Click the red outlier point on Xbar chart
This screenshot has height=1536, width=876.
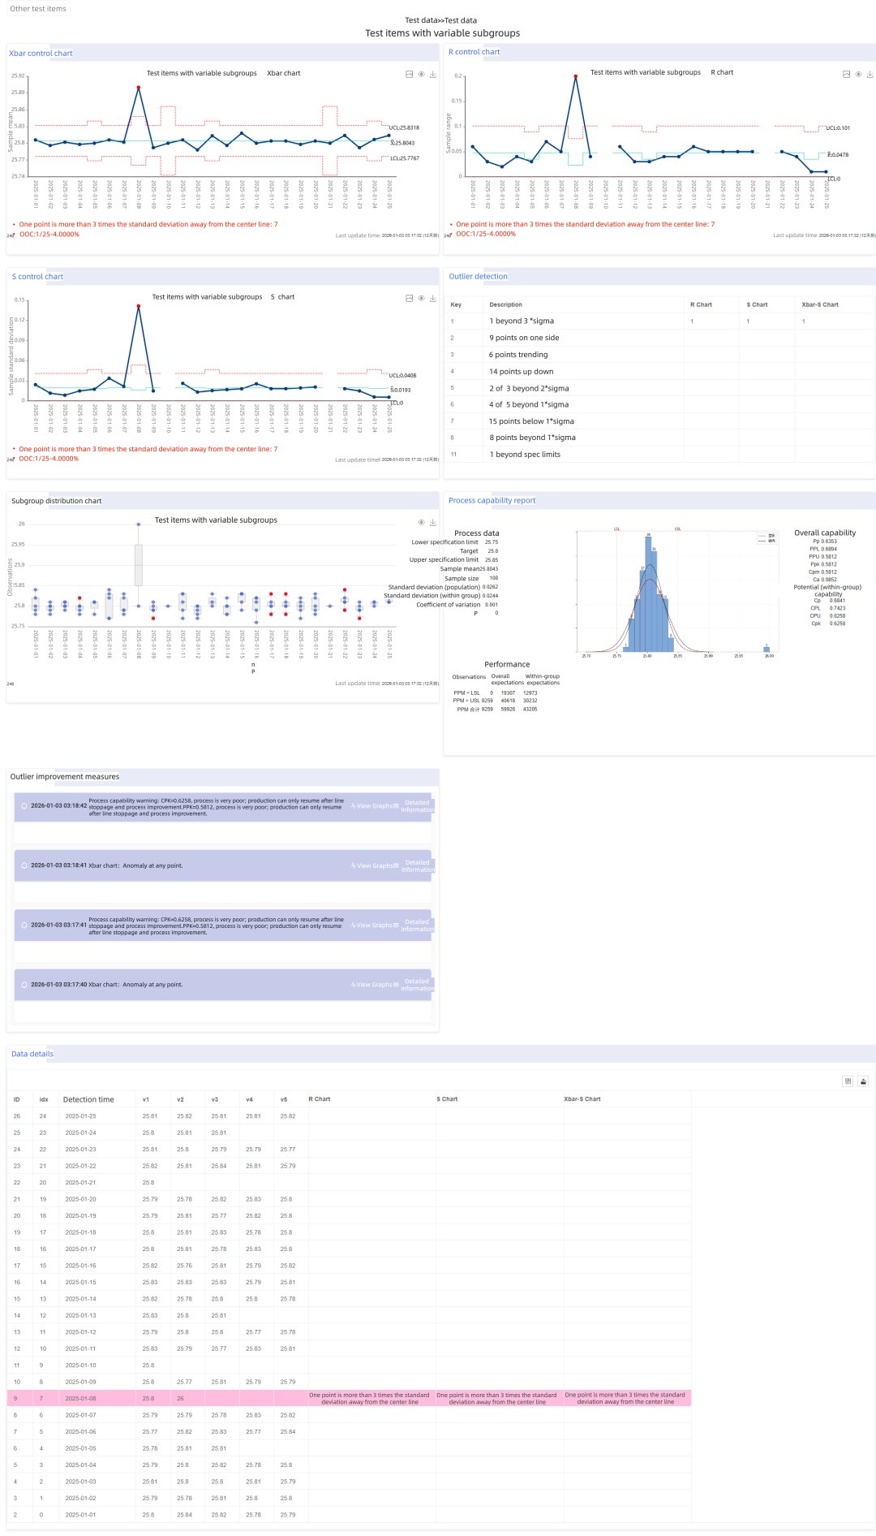coord(139,87)
